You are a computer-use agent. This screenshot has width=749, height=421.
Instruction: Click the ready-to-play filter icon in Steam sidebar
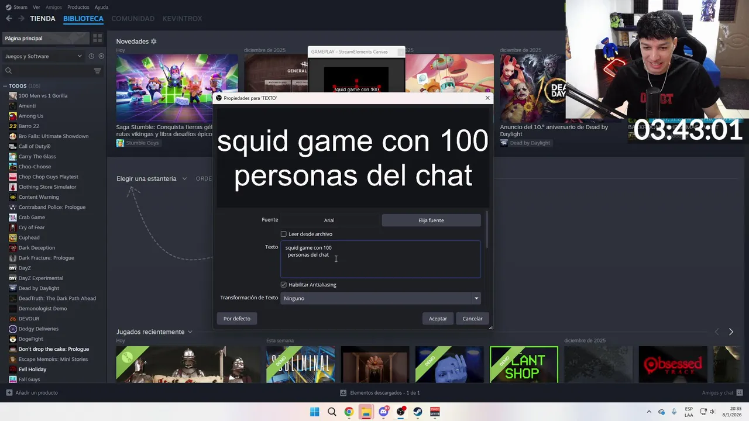(101, 56)
